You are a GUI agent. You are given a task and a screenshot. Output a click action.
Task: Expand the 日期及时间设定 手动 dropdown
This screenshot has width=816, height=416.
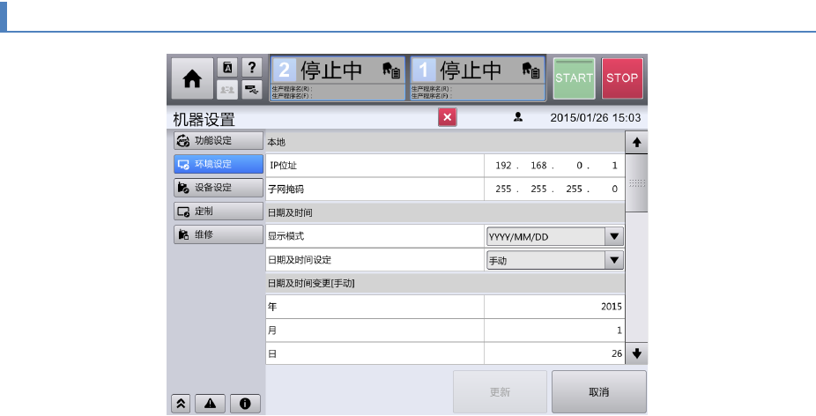pyautogui.click(x=554, y=260)
